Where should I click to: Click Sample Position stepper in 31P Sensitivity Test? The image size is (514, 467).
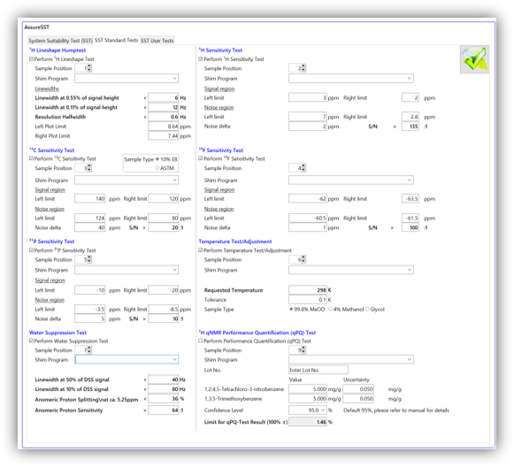click(x=89, y=259)
